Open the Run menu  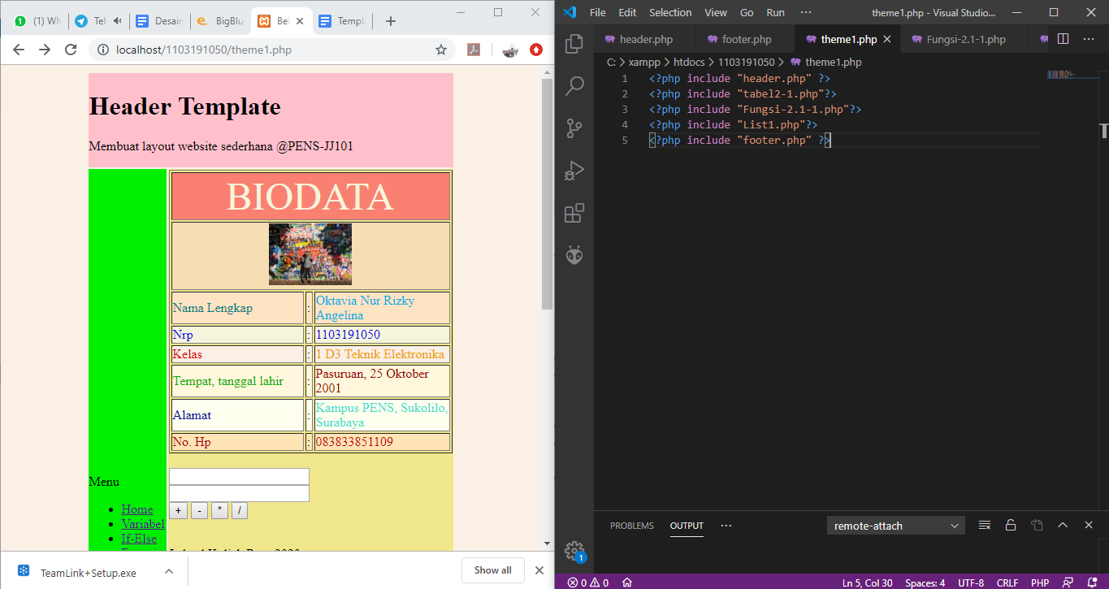pyautogui.click(x=775, y=12)
